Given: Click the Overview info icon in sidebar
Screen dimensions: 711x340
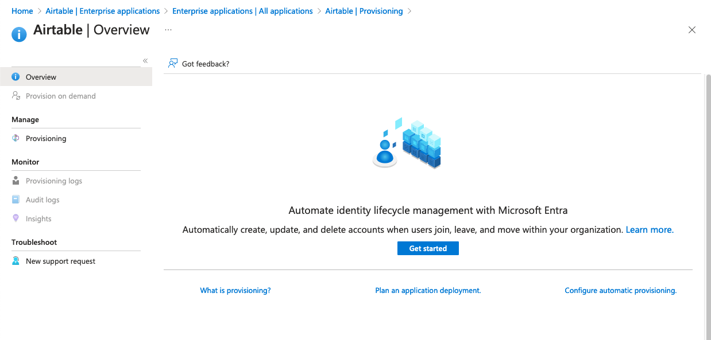Looking at the screenshot, I should click(16, 77).
